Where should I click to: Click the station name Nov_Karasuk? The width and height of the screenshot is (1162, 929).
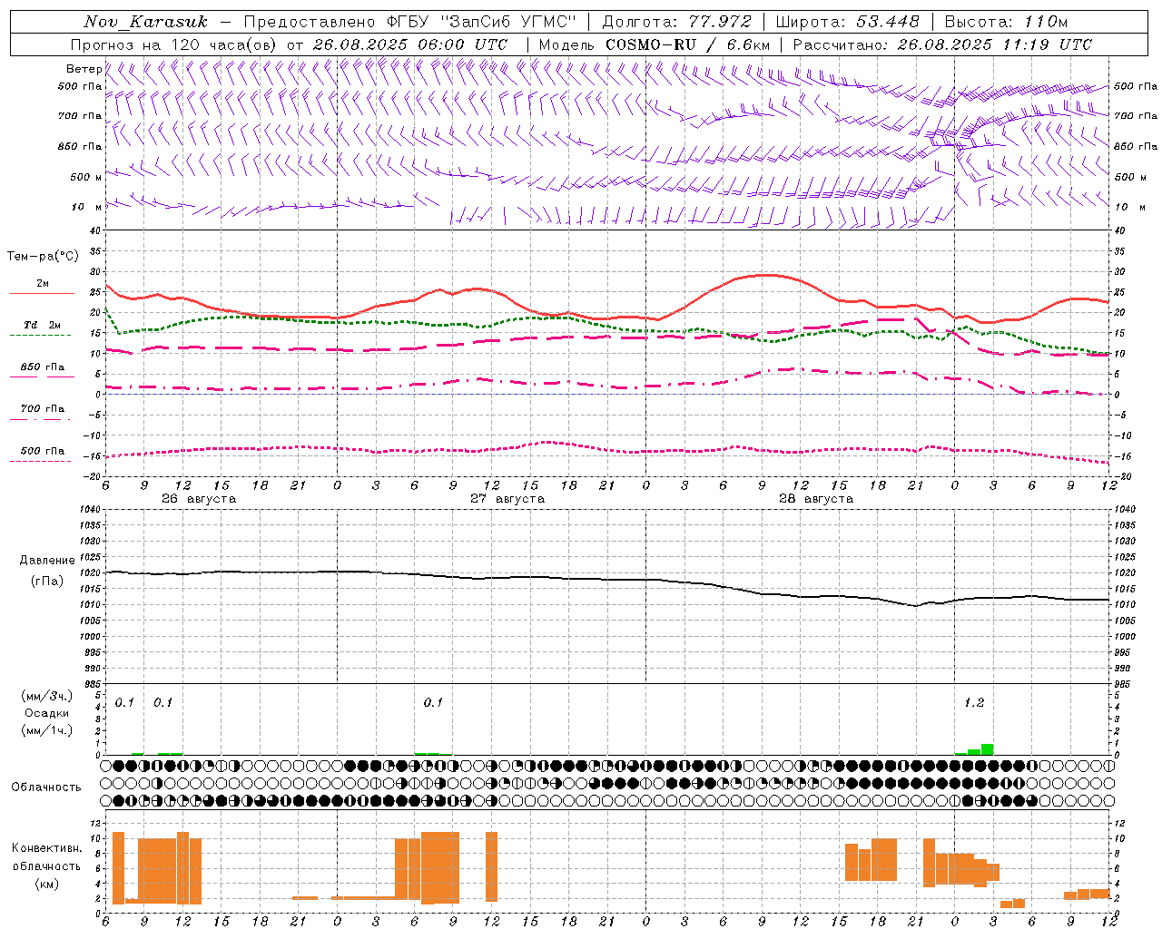(x=145, y=22)
